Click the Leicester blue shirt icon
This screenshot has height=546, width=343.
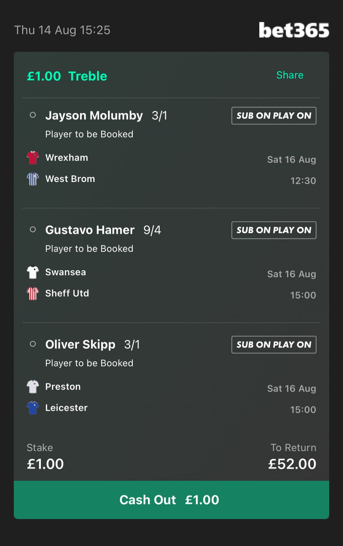pyautogui.click(x=33, y=408)
